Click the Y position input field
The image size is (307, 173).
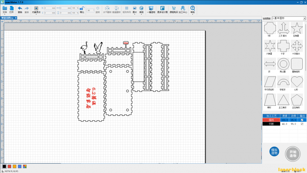click(x=50, y=13)
